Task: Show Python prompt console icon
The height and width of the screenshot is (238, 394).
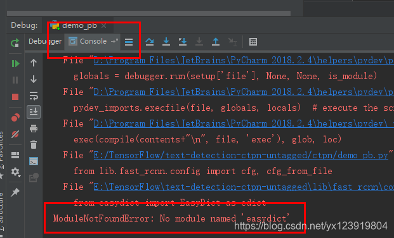Action: tap(34, 161)
